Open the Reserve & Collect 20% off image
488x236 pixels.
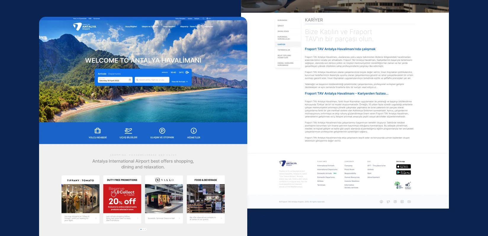pyautogui.click(x=122, y=199)
